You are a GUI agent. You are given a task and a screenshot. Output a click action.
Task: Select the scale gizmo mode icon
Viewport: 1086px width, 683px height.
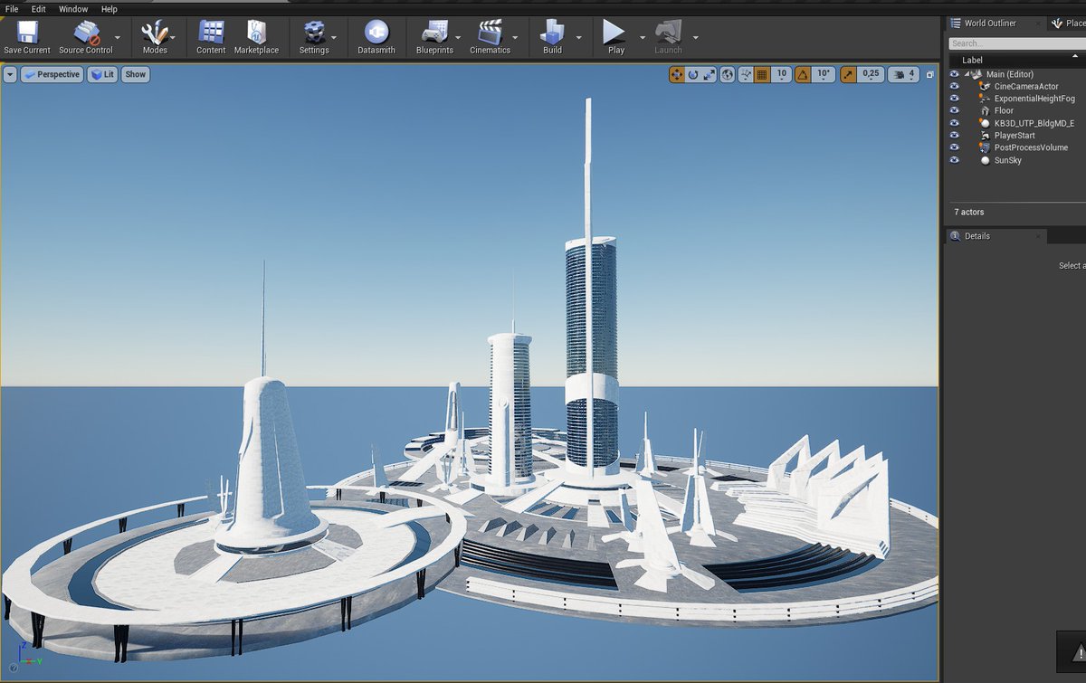[x=709, y=74]
